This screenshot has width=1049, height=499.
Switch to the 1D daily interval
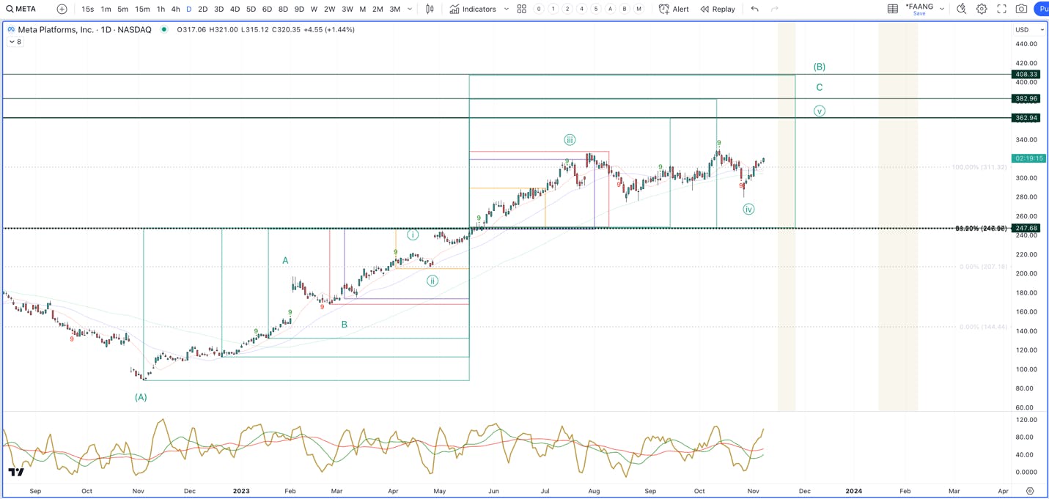(x=188, y=9)
